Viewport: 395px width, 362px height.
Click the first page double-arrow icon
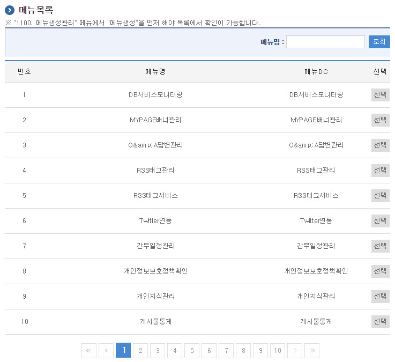(89, 351)
